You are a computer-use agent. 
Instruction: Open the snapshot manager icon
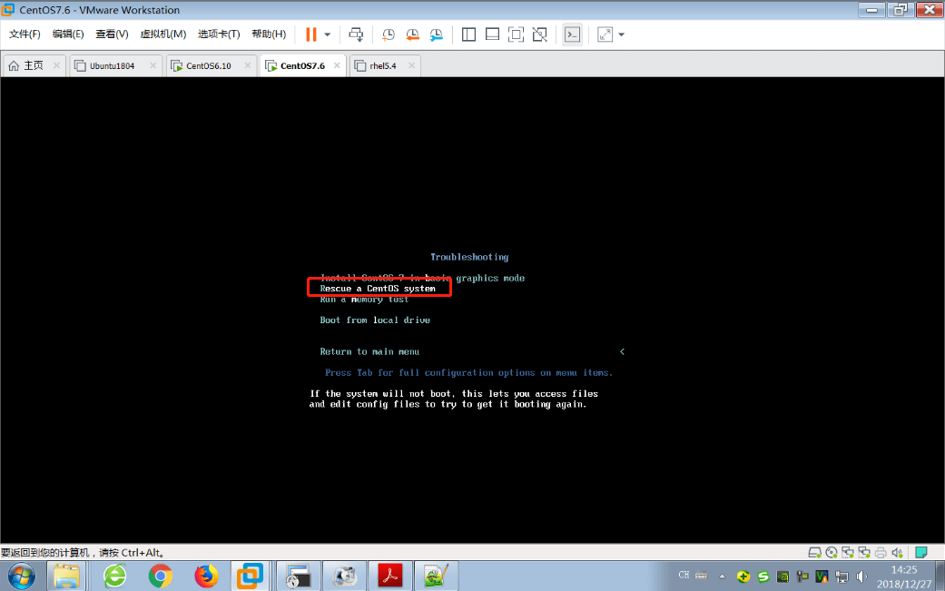(437, 34)
